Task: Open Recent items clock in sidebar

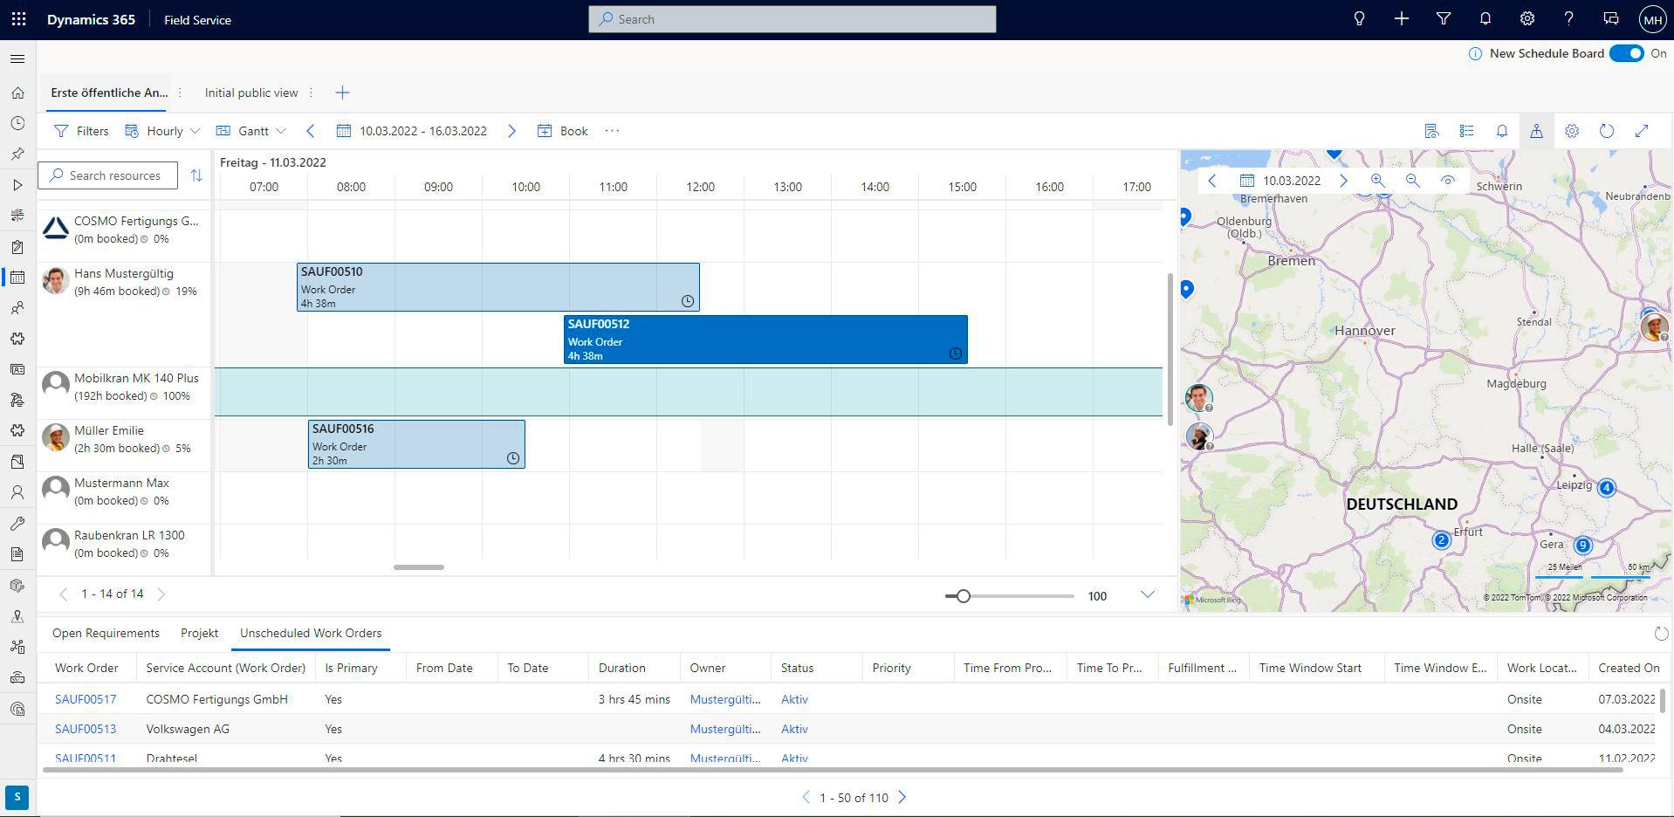Action: tap(17, 123)
